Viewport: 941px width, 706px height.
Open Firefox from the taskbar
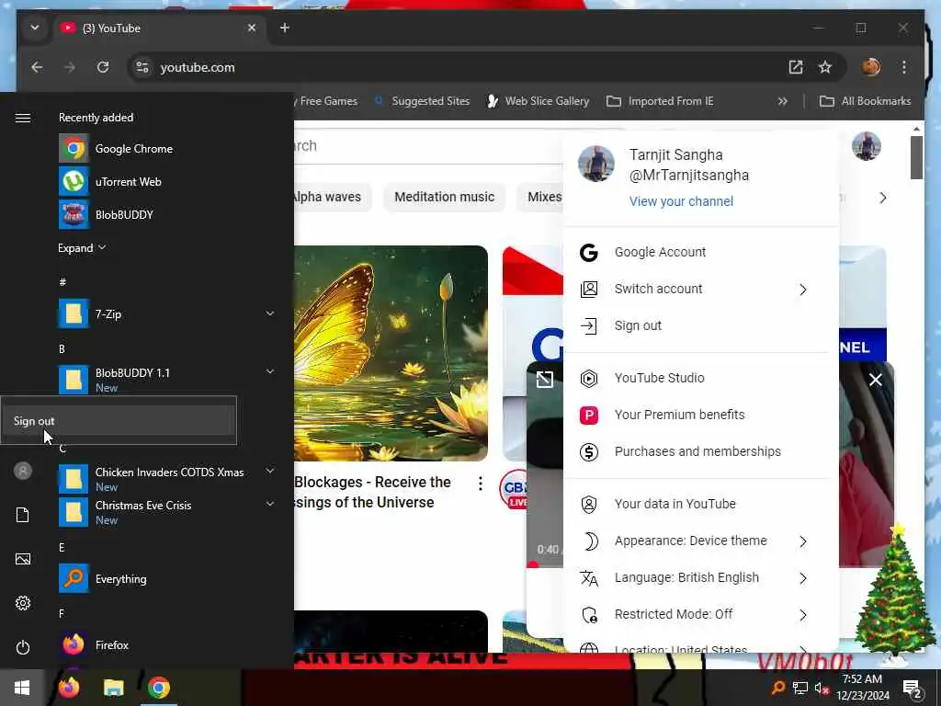pyautogui.click(x=69, y=688)
